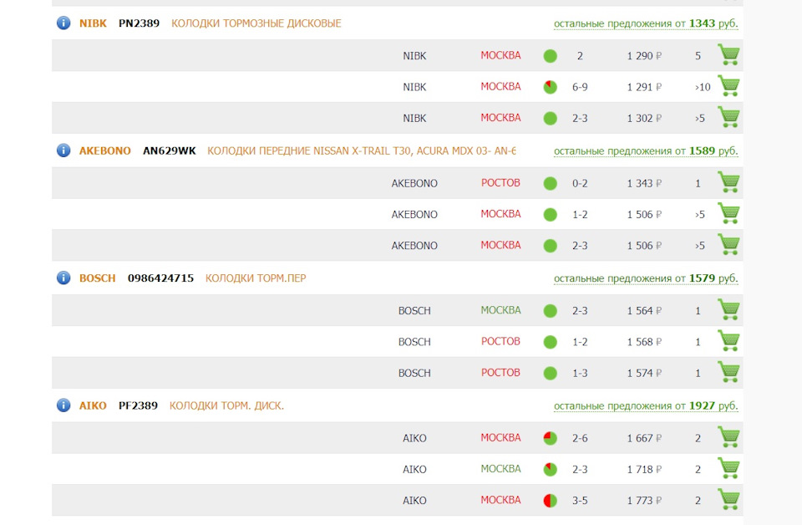Add AIKO offer at 1 718 ₽ to cart
802x525 pixels.
728,468
